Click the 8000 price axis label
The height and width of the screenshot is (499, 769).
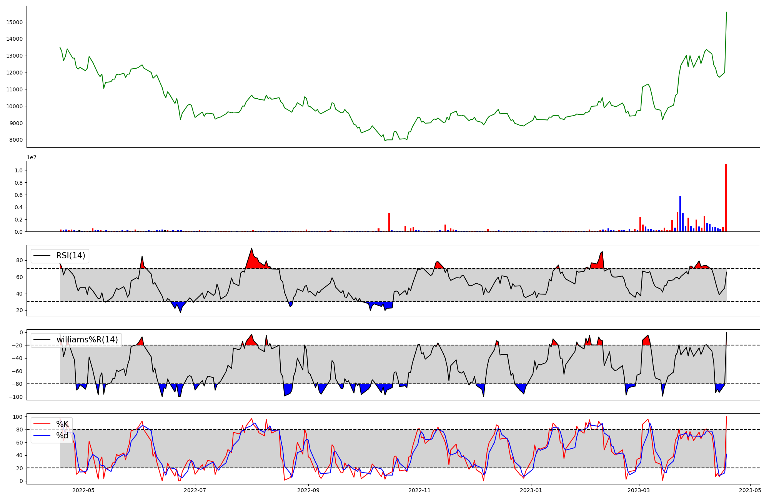(x=16, y=140)
